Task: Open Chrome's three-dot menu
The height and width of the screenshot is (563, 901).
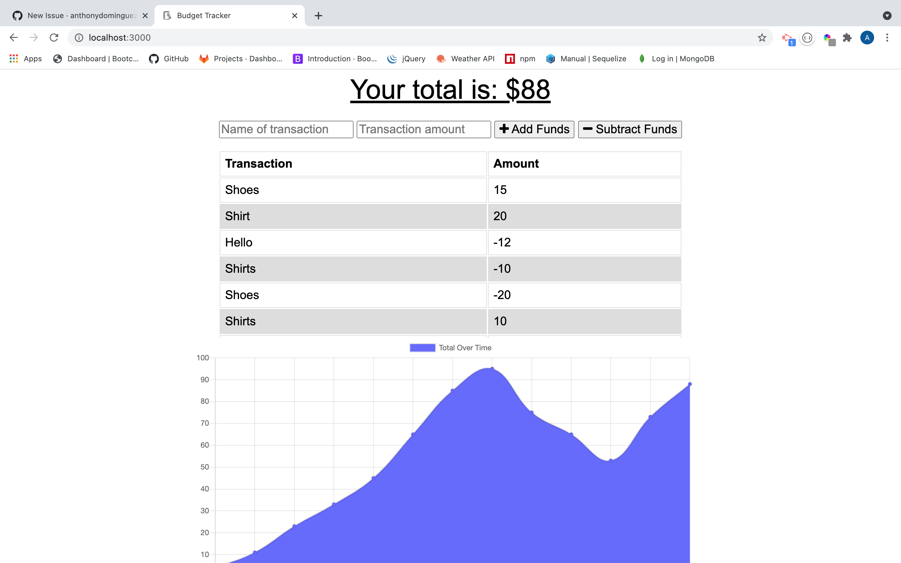Action: pos(887,37)
